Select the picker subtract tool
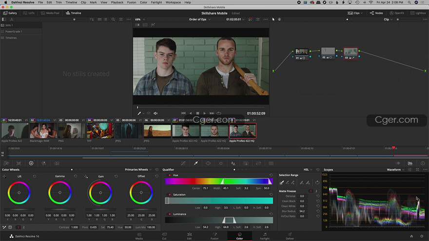429x241 pixels. click(287, 183)
